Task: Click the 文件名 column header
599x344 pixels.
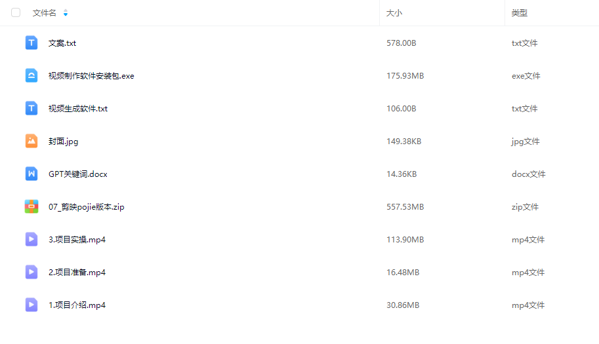Action: [45, 13]
